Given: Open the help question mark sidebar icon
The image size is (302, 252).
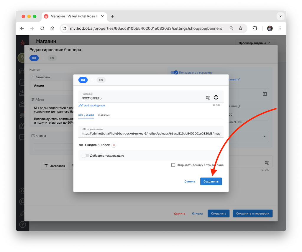Looking at the screenshot, I should coord(22,225).
